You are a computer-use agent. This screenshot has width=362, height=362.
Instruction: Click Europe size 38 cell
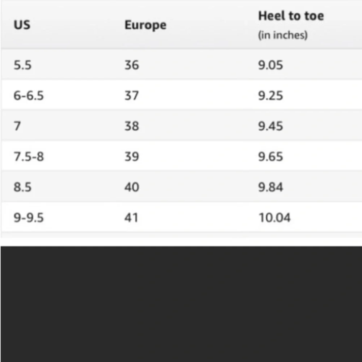tap(132, 126)
